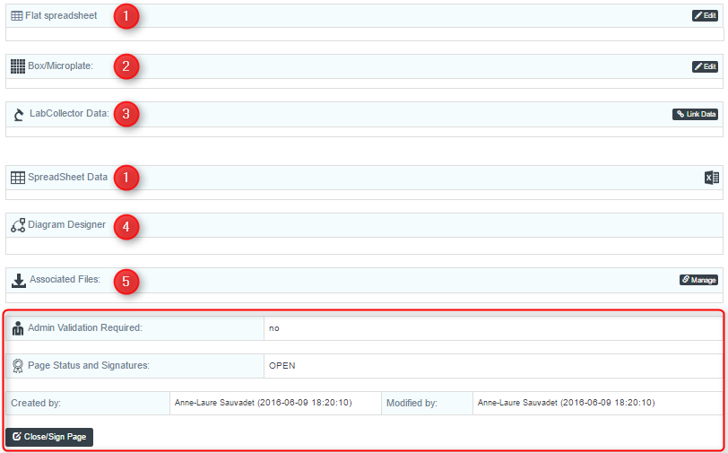Close/Sign Page button
The image size is (728, 453).
pyautogui.click(x=49, y=437)
